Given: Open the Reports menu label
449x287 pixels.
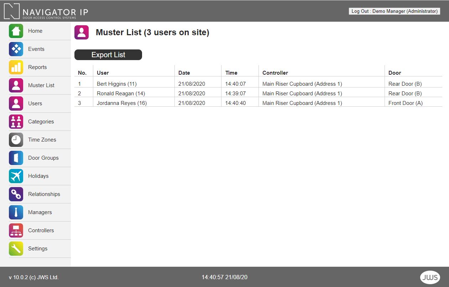Looking at the screenshot, I should [x=37, y=67].
